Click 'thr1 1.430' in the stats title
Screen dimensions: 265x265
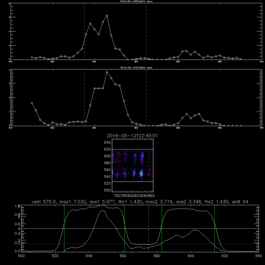click(x=130, y=202)
